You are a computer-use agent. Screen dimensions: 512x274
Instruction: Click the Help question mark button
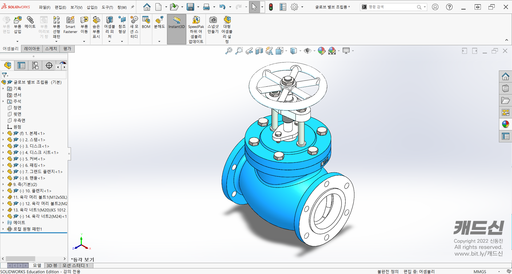(449, 7)
